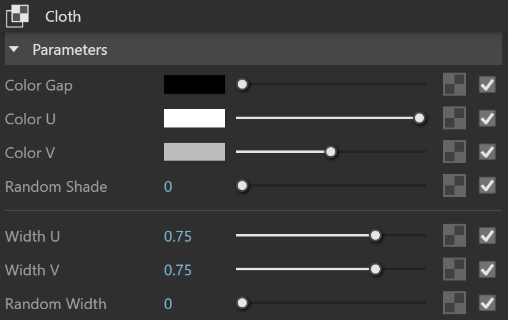This screenshot has height=320, width=508.
Task: Disable the Random Width checkbox
Action: [487, 303]
